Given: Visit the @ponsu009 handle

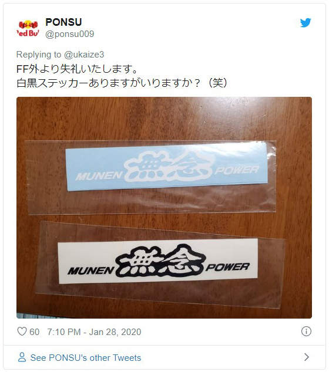Looking at the screenshot, I should pyautogui.click(x=69, y=34).
